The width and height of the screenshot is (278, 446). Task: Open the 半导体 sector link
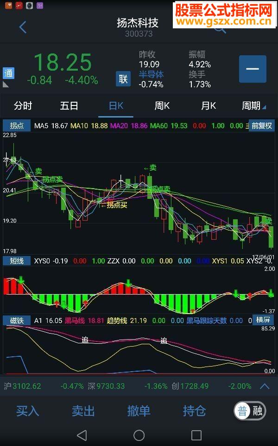151,74
